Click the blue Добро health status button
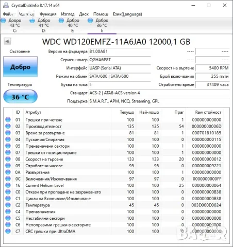Viewport: 233px width, 247px height. click(21, 67)
